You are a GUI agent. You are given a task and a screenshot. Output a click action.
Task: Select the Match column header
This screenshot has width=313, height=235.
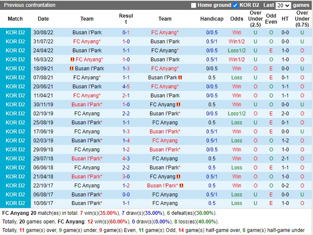[15, 19]
